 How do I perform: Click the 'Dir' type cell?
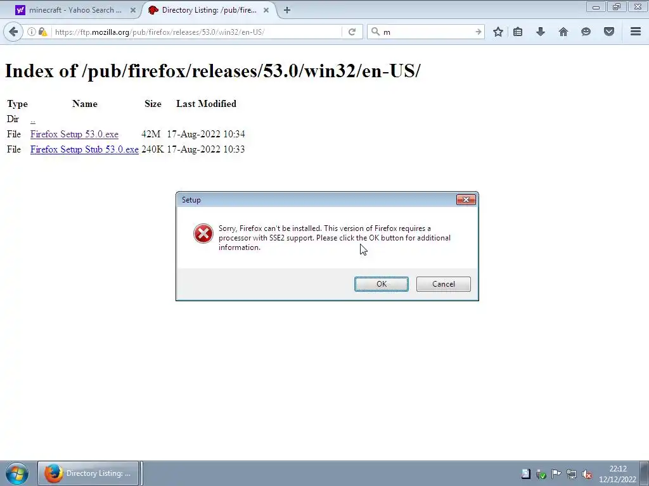13,119
